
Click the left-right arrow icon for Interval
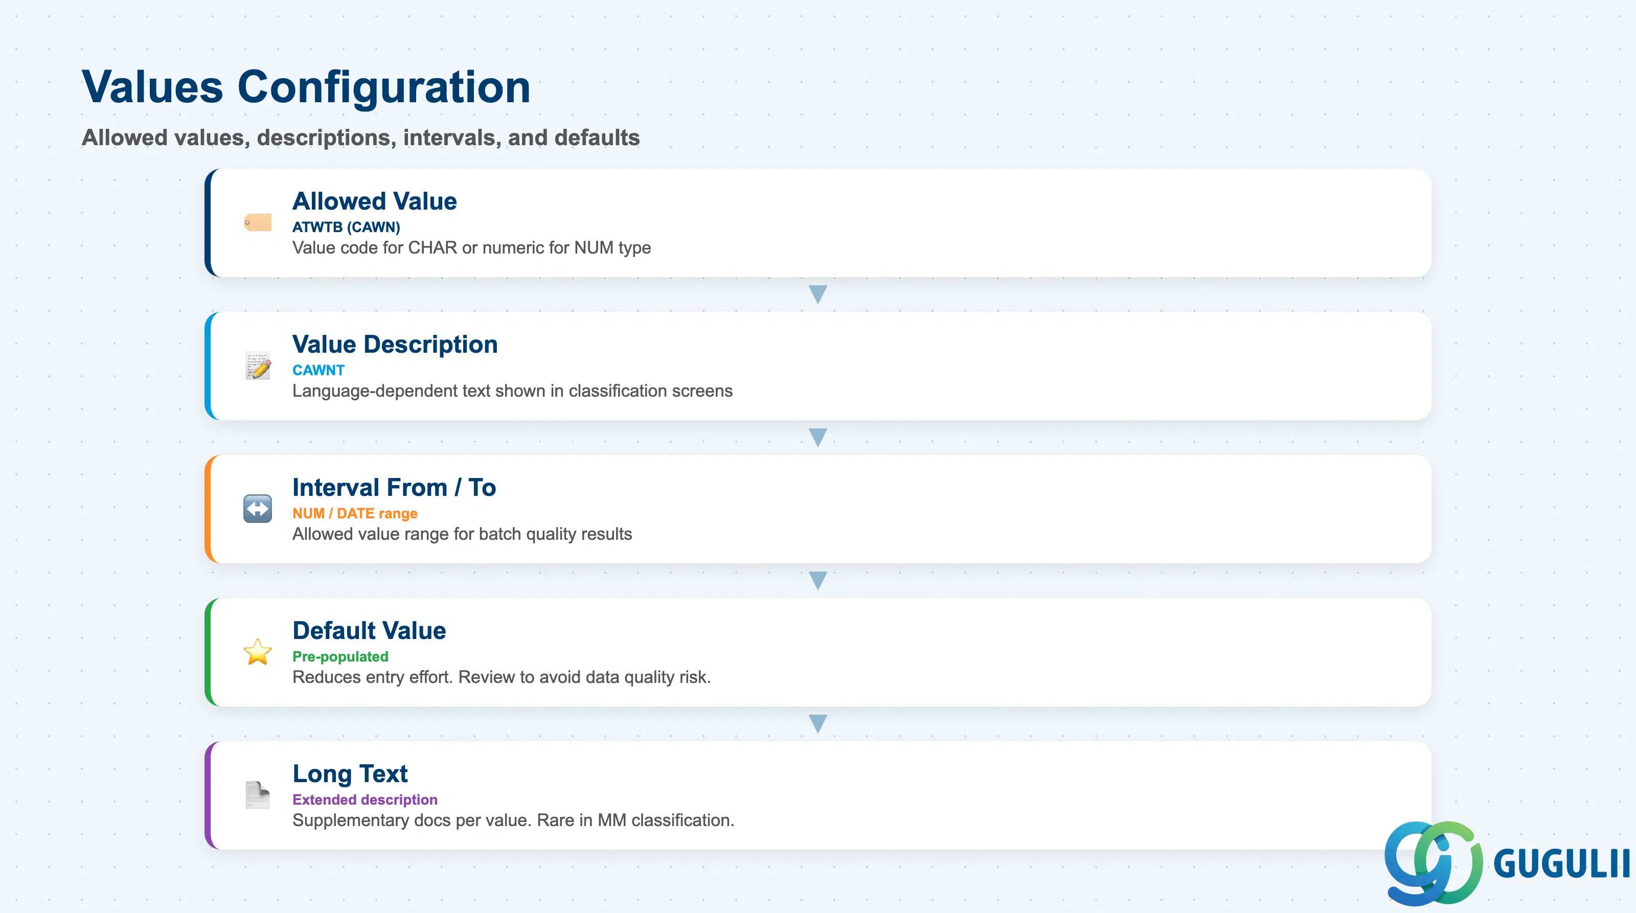pos(258,509)
